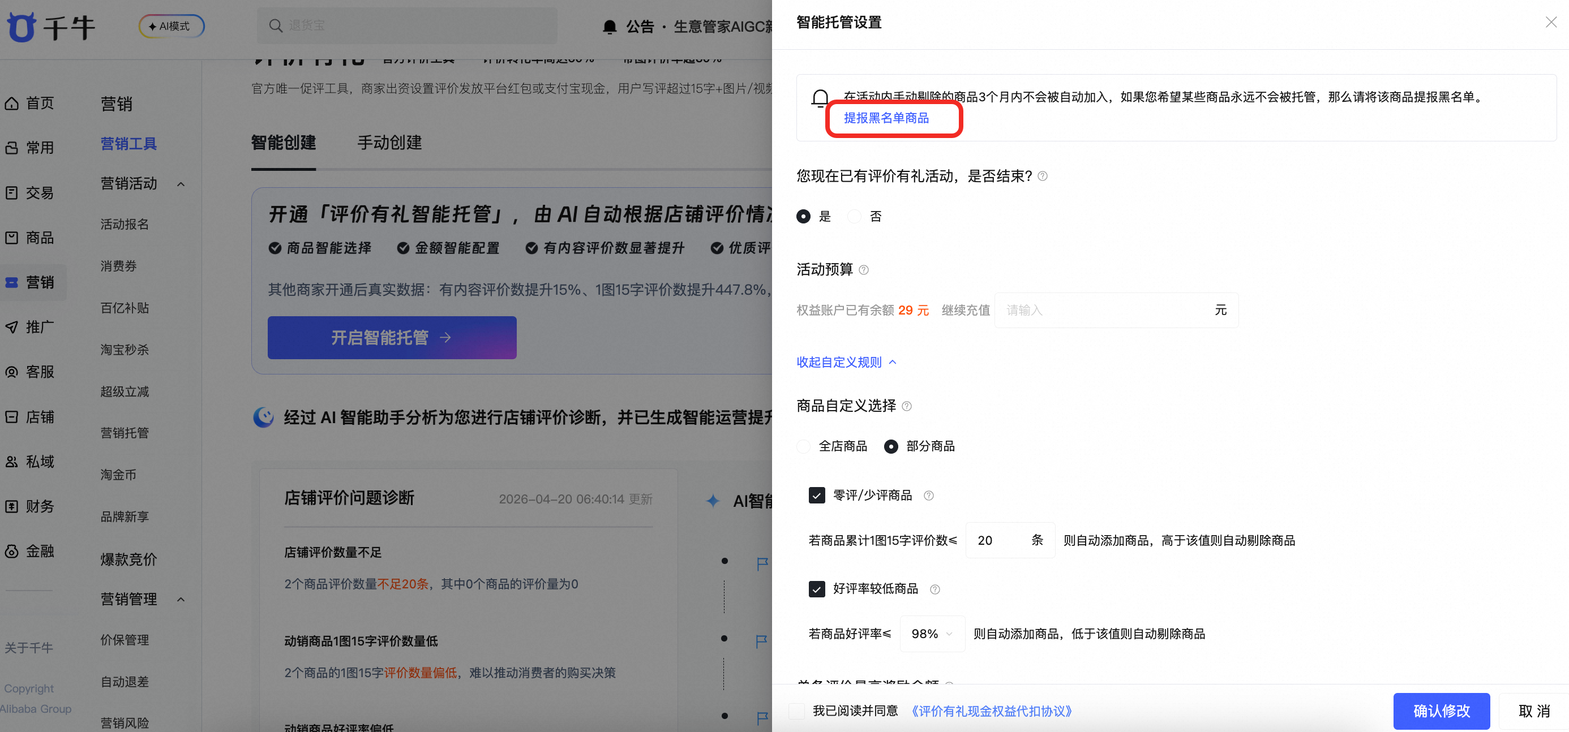The width and height of the screenshot is (1569, 732).
Task: Click the 关于千牛 link
Action: click(29, 648)
